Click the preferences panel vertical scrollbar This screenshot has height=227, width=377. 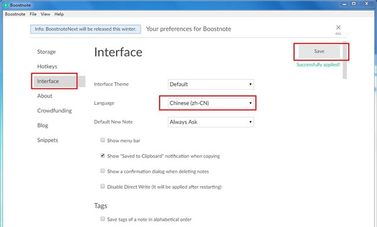tap(345, 60)
